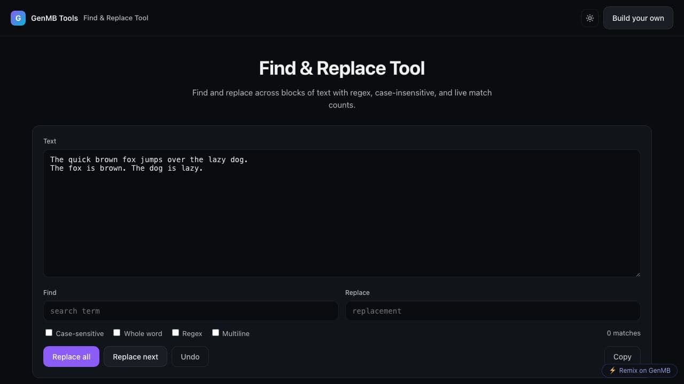Click the Multiline label text

click(236, 333)
